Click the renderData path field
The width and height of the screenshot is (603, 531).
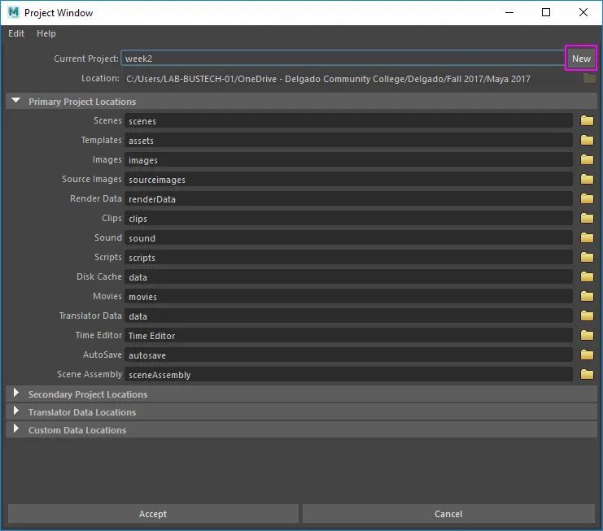(348, 199)
